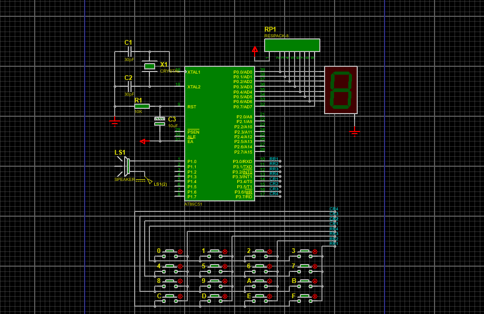Viewport: 484px width, 314px height.
Task: Select the X1 crystal component
Action: (150, 66)
